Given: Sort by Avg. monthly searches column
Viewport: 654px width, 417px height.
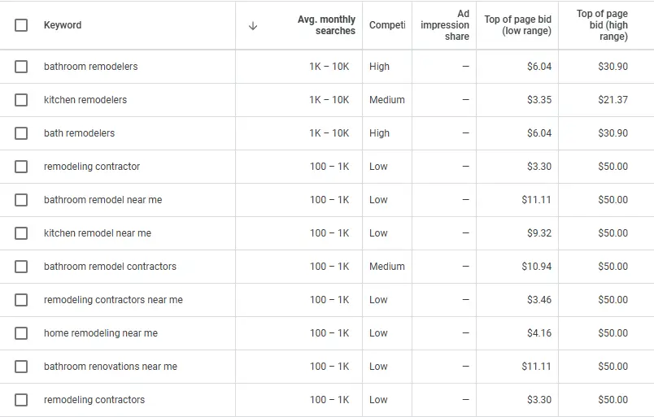Looking at the screenshot, I should [326, 25].
